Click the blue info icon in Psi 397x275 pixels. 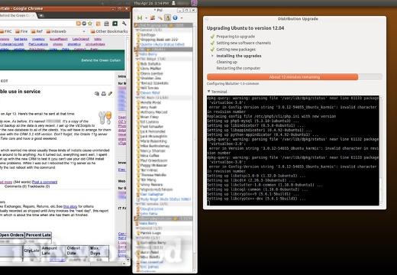[x=175, y=18]
